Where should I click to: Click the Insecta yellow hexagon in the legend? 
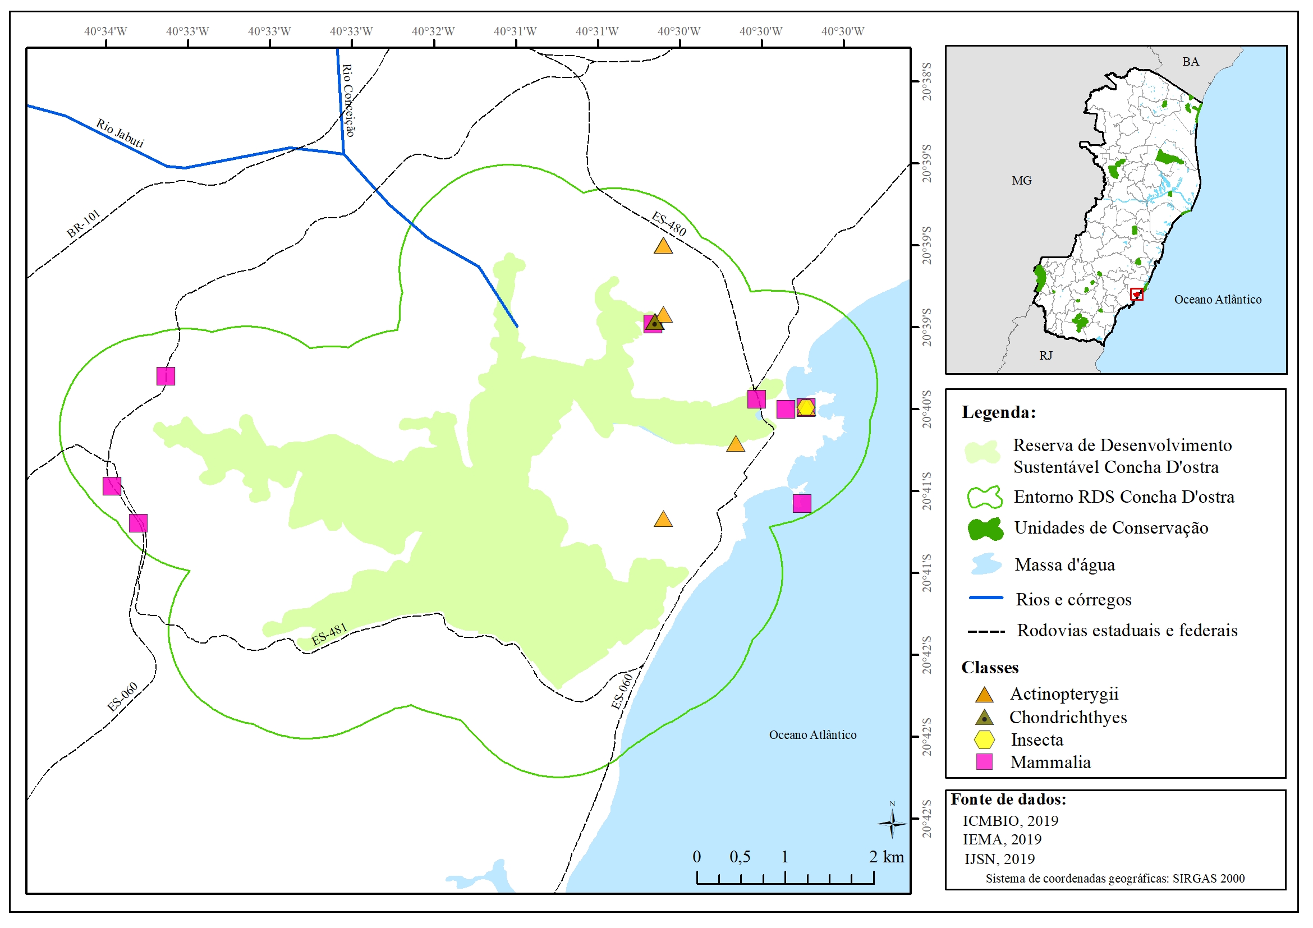[984, 740]
